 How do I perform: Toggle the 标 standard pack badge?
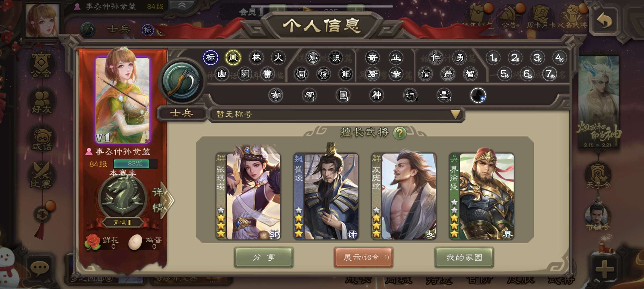click(210, 57)
